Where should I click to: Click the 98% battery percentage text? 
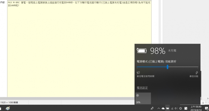(x=158, y=51)
